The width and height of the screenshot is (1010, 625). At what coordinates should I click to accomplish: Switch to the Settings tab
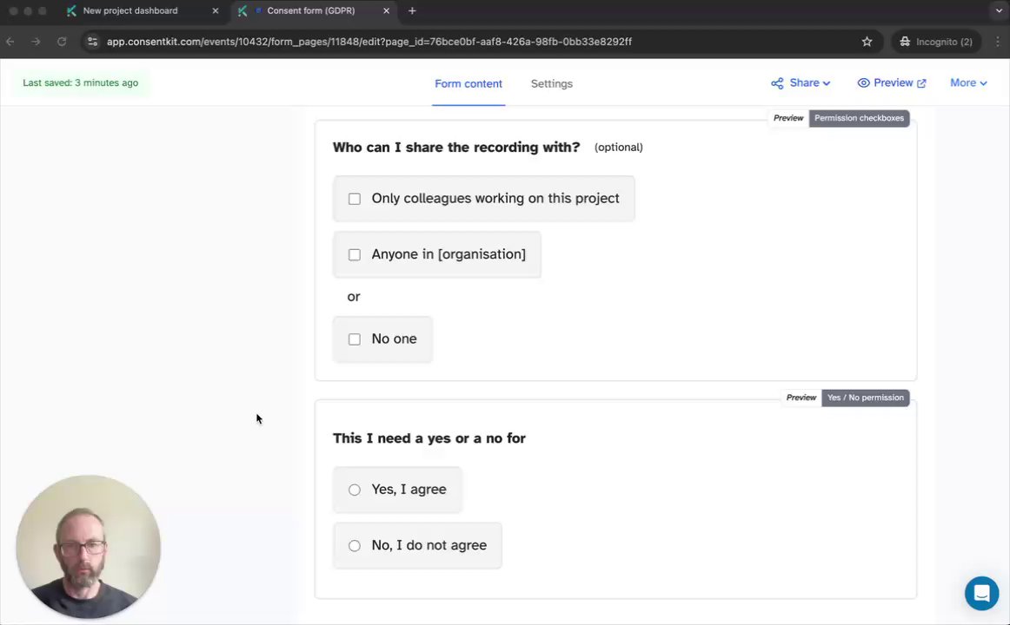[551, 84]
